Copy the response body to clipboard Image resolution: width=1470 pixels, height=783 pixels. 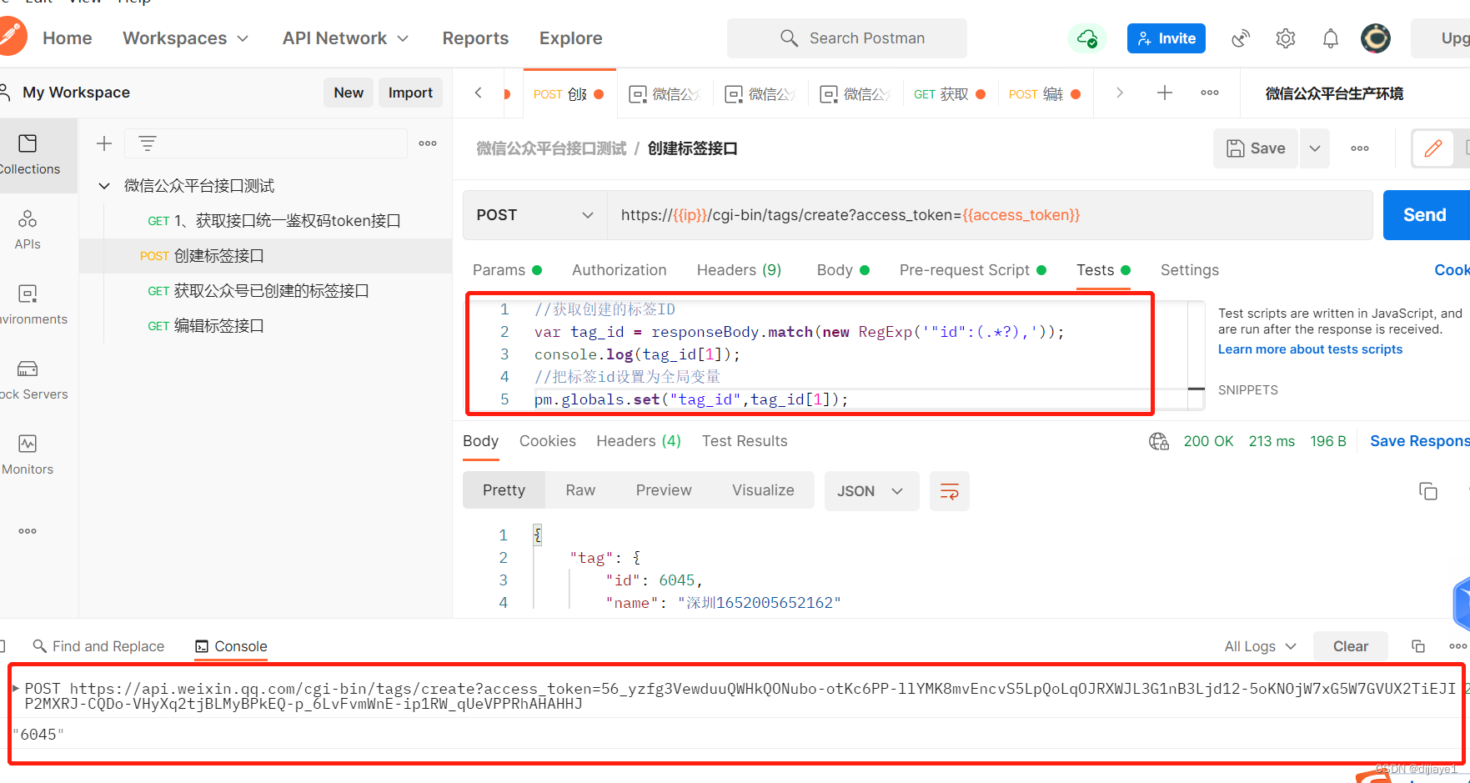pyautogui.click(x=1428, y=491)
